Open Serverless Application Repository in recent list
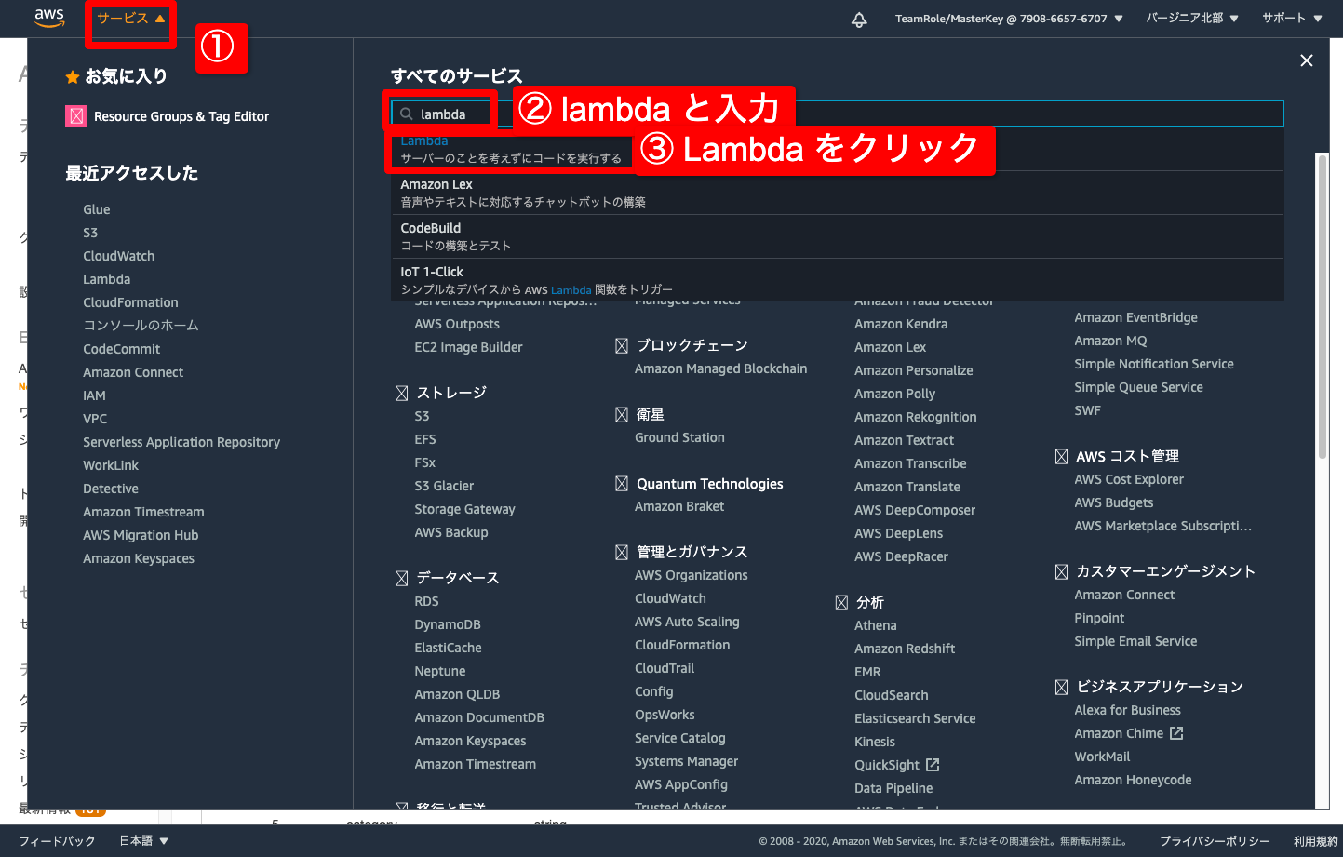The image size is (1343, 857). [181, 442]
